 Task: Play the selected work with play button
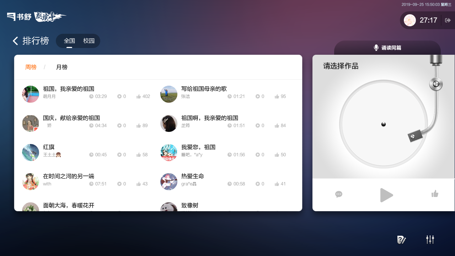point(386,195)
